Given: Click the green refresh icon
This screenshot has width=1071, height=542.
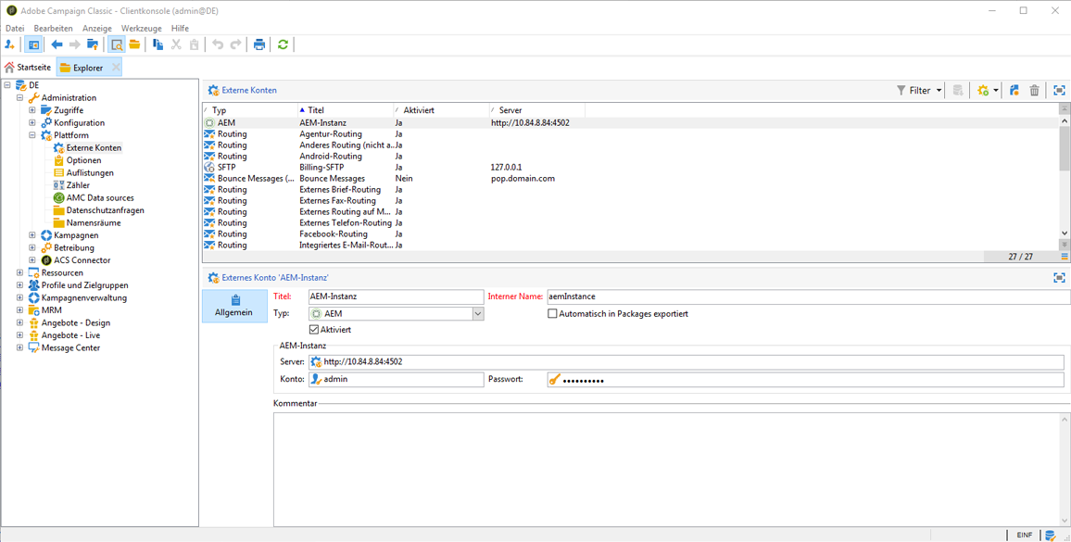Looking at the screenshot, I should [283, 44].
